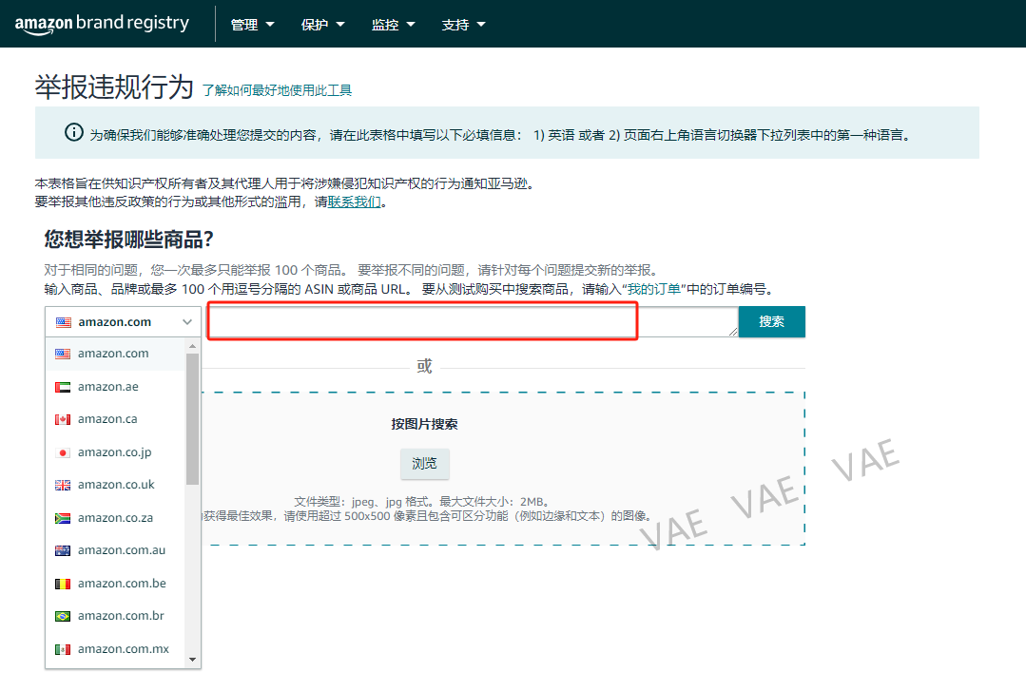Choose amazon.ca marketplace option
1026x691 pixels.
115,419
